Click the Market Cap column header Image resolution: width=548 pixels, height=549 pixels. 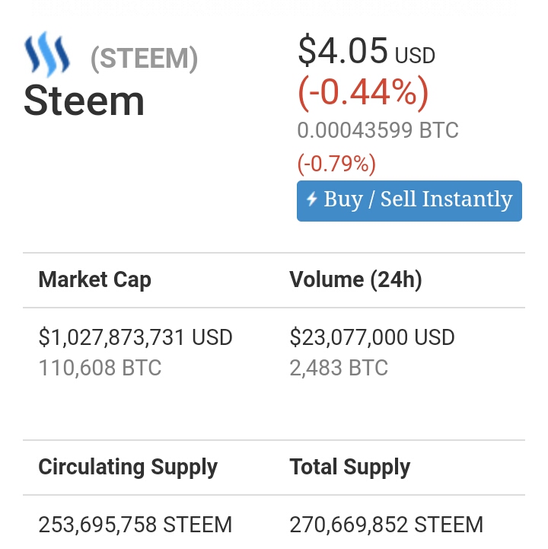tap(95, 279)
